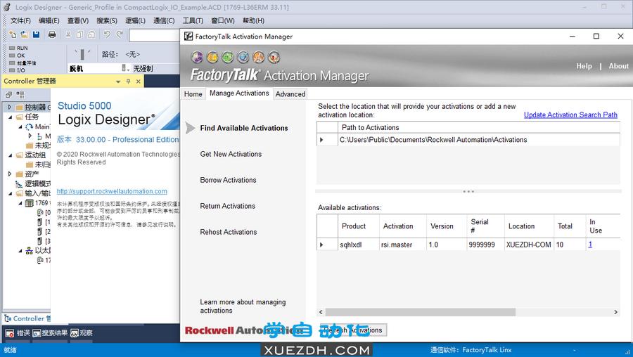This screenshot has width=633, height=357.
Task: Open the Help link in Activation Manager header
Action: click(584, 66)
